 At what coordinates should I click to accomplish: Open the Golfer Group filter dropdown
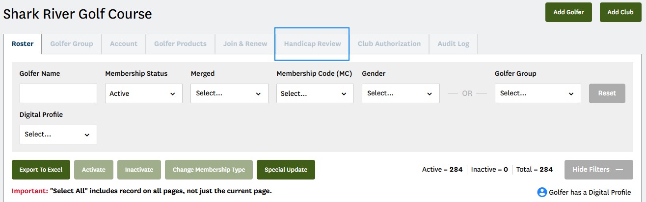point(538,93)
